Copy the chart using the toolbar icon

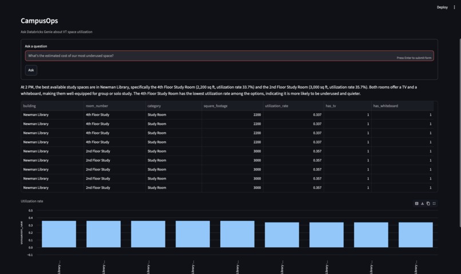pyautogui.click(x=428, y=204)
